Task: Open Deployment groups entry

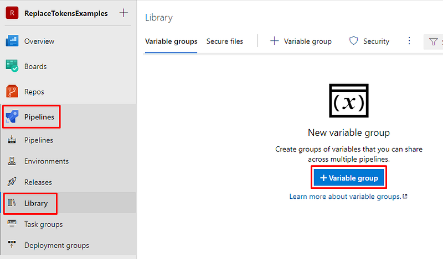Action: coord(56,246)
